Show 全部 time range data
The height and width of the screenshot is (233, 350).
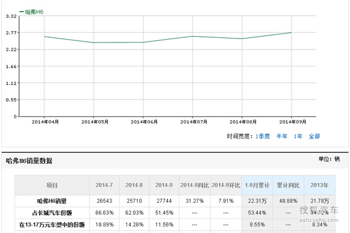pyautogui.click(x=314, y=136)
